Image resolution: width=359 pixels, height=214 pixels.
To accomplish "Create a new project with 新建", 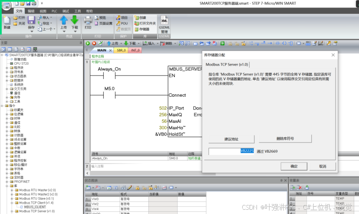I will point(7,23).
